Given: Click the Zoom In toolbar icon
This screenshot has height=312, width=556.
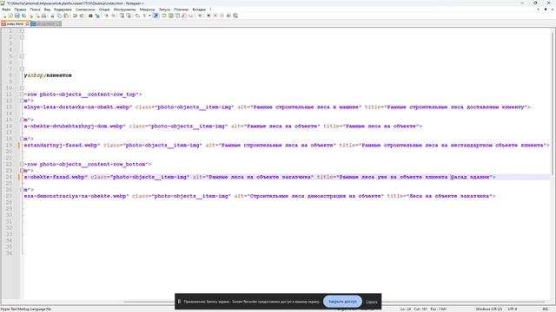Looking at the screenshot, I should (x=106, y=16).
